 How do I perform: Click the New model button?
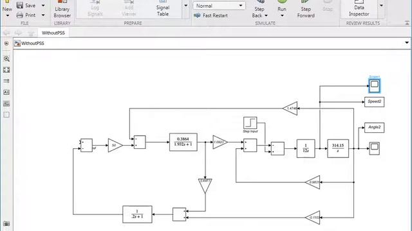click(x=7, y=6)
